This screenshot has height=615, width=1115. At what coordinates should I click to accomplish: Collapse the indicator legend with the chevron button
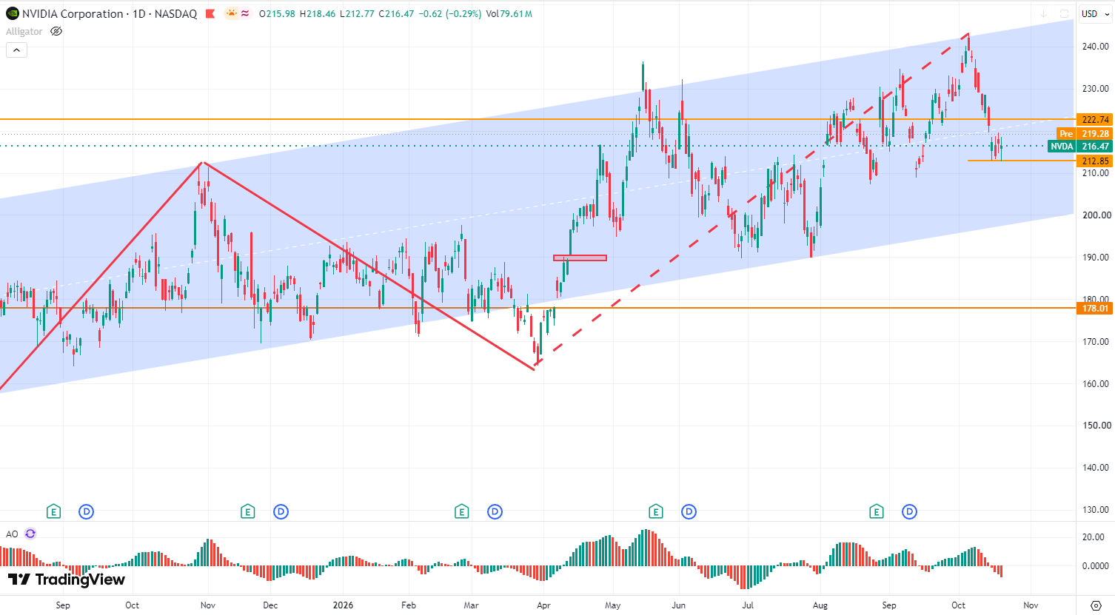[x=16, y=50]
